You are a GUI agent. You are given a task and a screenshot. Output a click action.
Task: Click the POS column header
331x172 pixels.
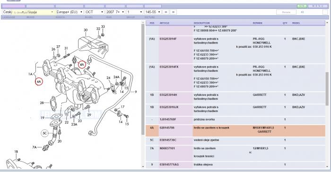(x=152, y=23)
